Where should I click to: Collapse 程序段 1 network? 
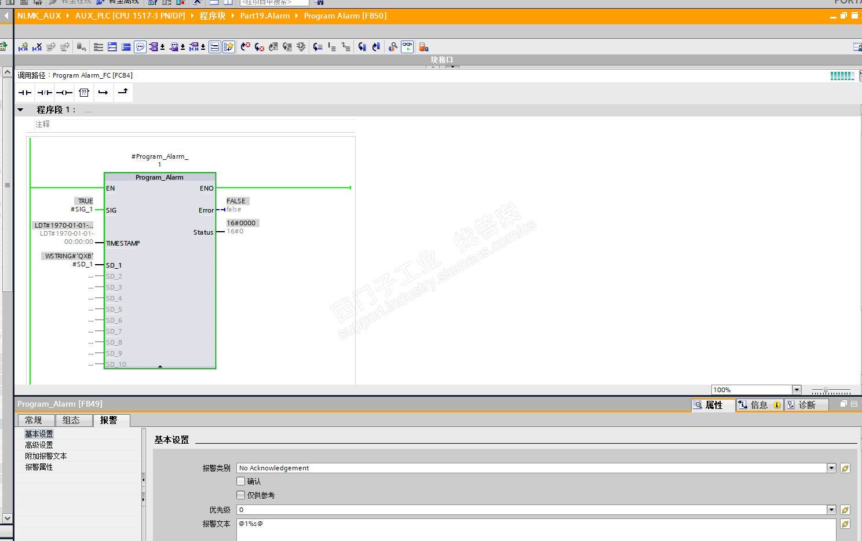pos(21,109)
